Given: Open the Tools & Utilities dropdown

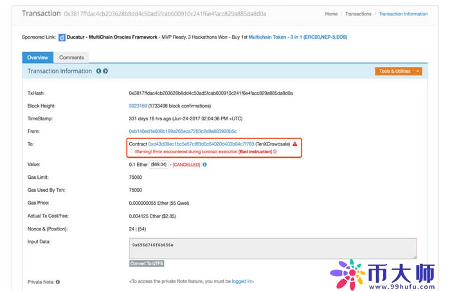Looking at the screenshot, I should click(399, 71).
